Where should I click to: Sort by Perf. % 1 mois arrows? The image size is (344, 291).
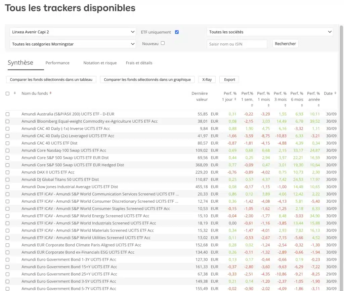pyautogui.click(x=268, y=105)
